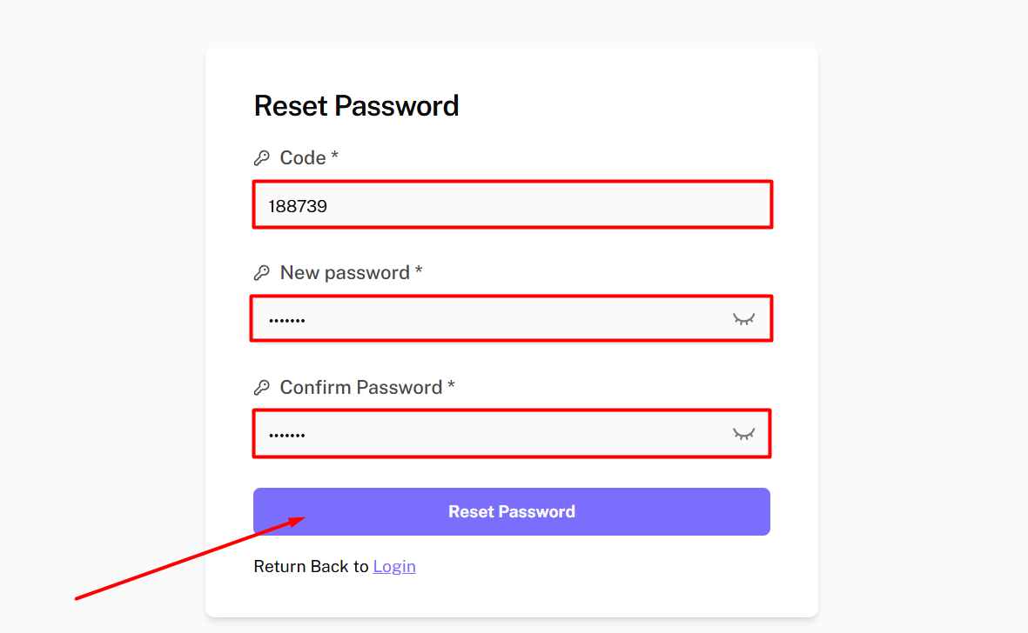
Task: Click the required asterisk next to Code
Action: pos(335,157)
